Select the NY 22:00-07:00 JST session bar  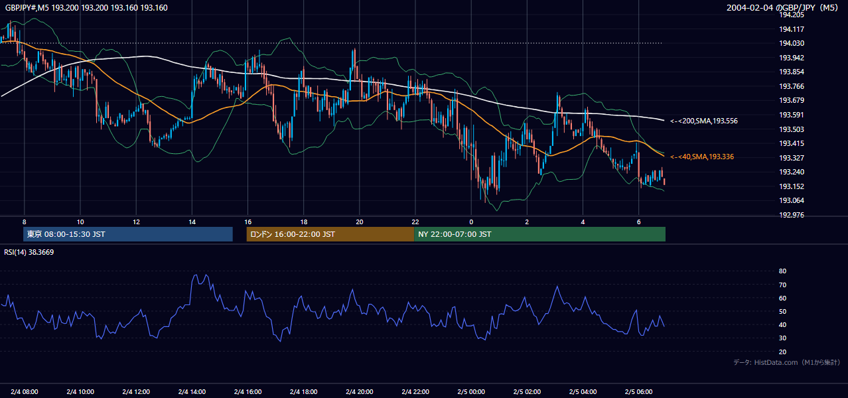539,234
